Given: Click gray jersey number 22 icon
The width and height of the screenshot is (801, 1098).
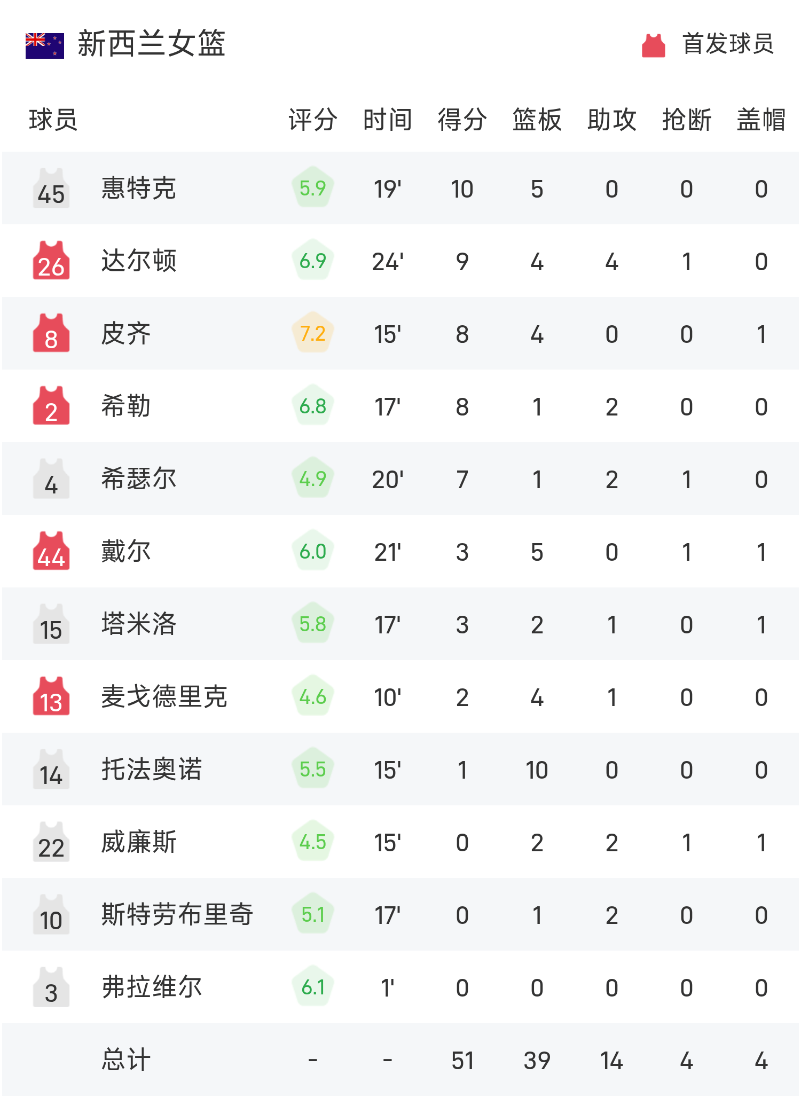Looking at the screenshot, I should tap(51, 842).
